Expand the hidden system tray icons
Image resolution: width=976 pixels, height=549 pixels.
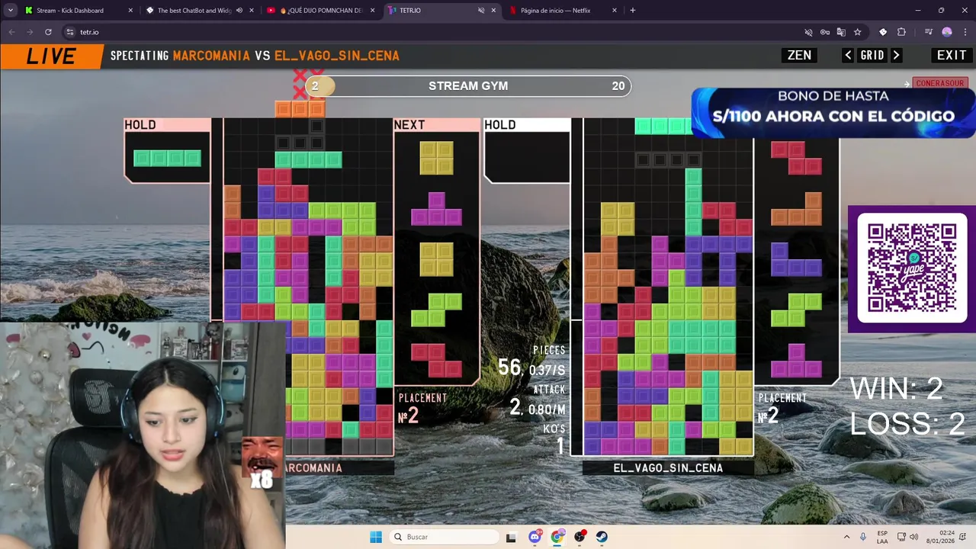coord(846,537)
